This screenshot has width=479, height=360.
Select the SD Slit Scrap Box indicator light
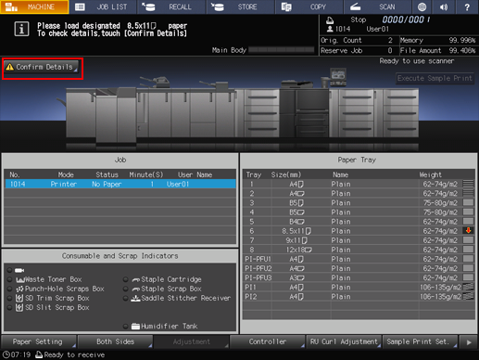(x=10, y=307)
